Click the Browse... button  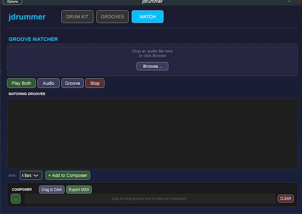153,66
